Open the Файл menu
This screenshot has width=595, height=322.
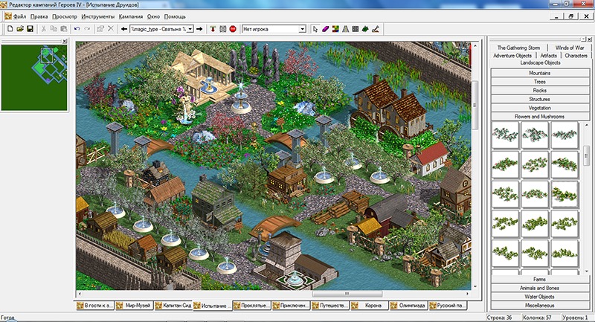coord(20,16)
